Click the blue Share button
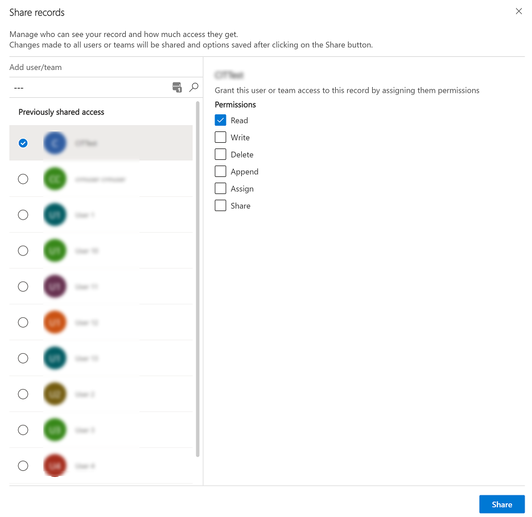This screenshot has height=517, width=532. [x=502, y=504]
